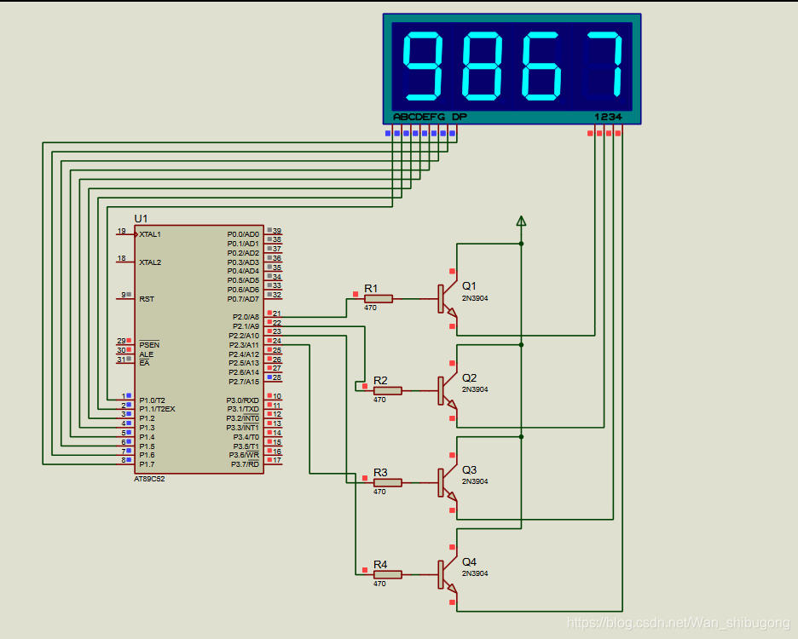Click the RST pin label
Screen dimensions: 798x639
point(147,299)
